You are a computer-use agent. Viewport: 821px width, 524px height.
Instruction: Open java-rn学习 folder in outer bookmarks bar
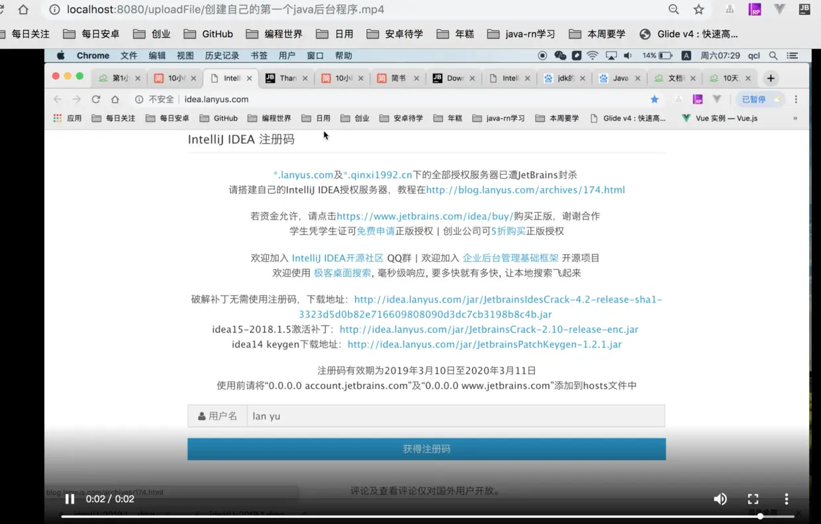click(521, 34)
